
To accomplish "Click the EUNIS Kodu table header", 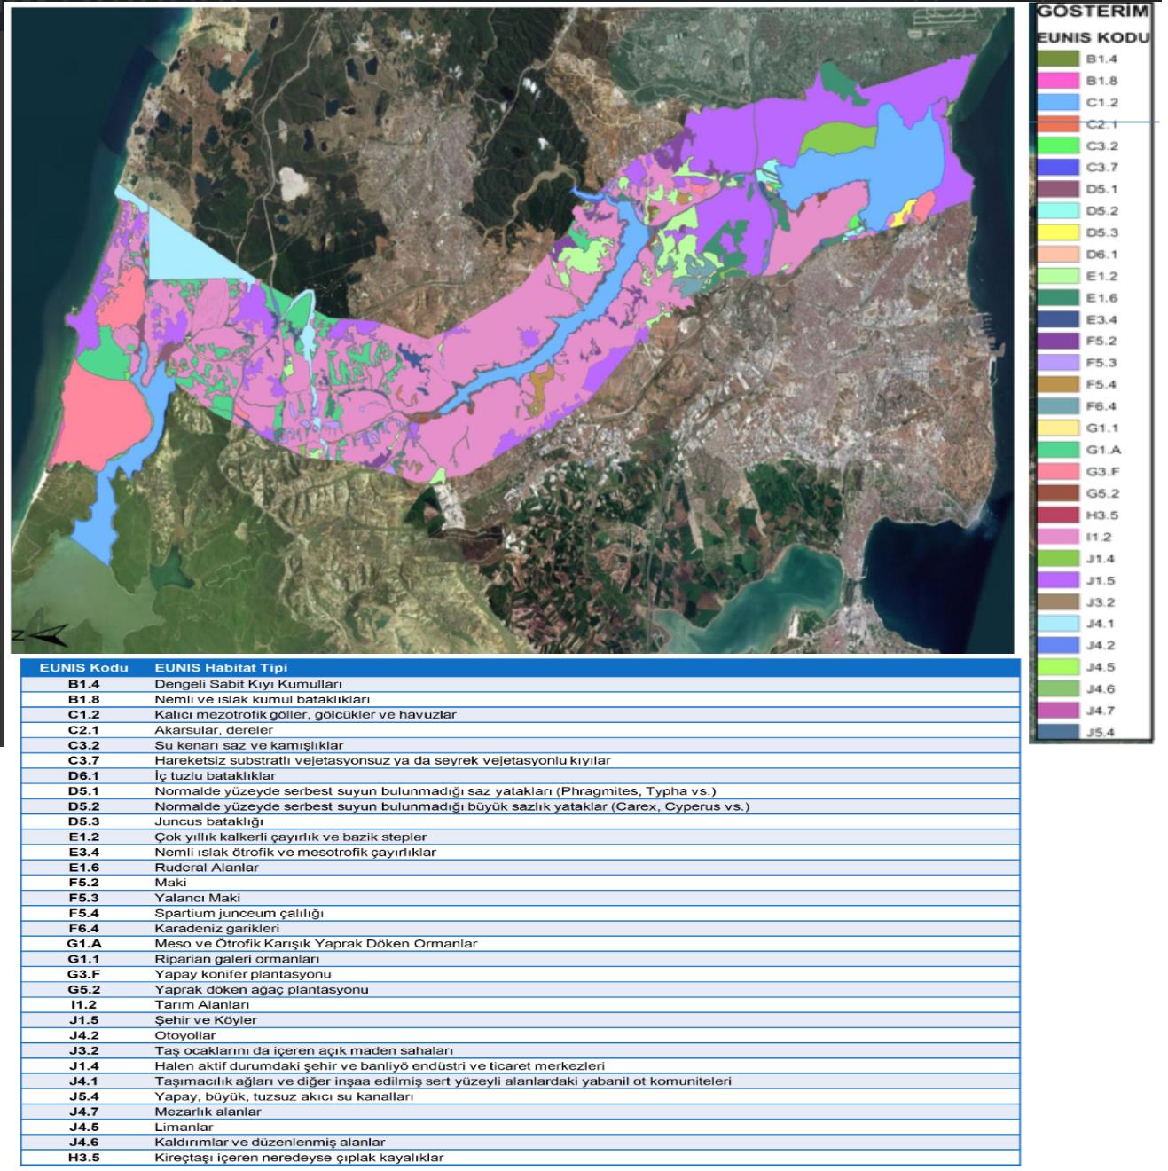I will pyautogui.click(x=84, y=668).
